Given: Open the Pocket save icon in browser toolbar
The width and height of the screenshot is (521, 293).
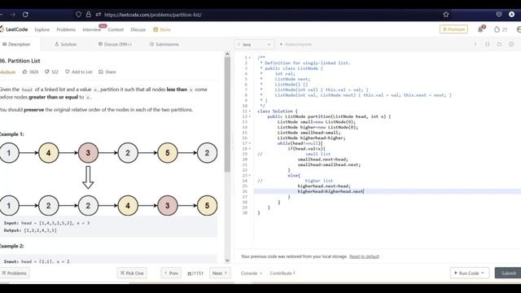Looking at the screenshot, I should pyautogui.click(x=499, y=15).
